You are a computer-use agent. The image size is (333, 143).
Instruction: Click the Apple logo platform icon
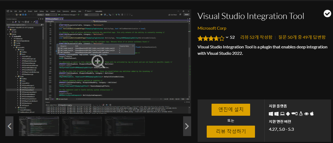click(x=312, y=114)
